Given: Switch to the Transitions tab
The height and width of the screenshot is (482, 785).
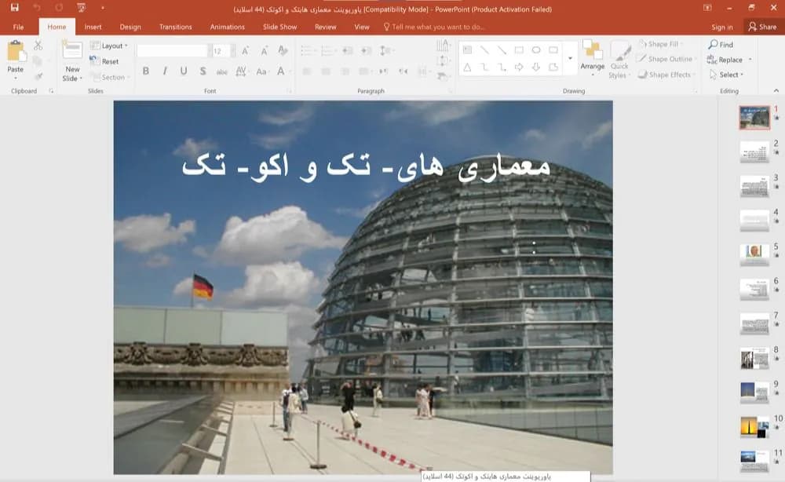Looking at the screenshot, I should click(175, 27).
